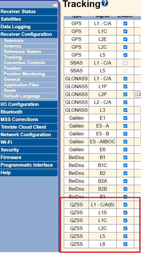141x253 pixels.
Task: Open the Security menu
Action: pos(29,150)
